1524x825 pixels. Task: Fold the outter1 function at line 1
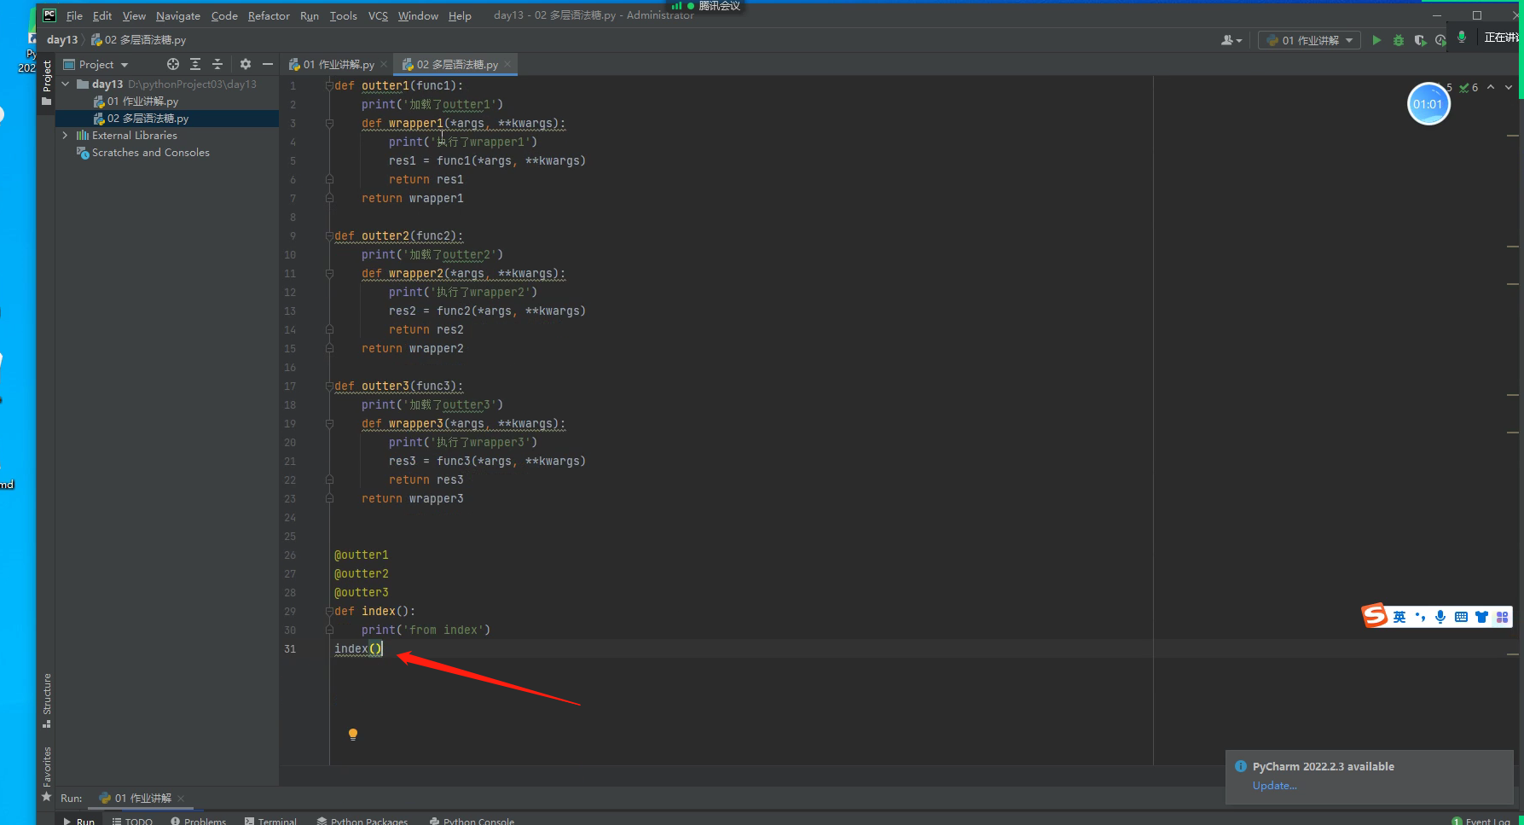point(329,85)
